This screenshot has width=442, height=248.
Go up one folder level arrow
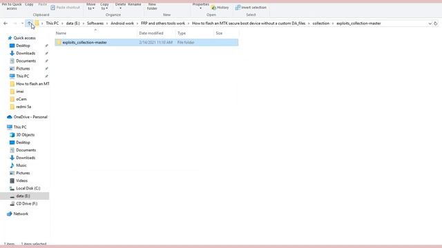point(29,23)
